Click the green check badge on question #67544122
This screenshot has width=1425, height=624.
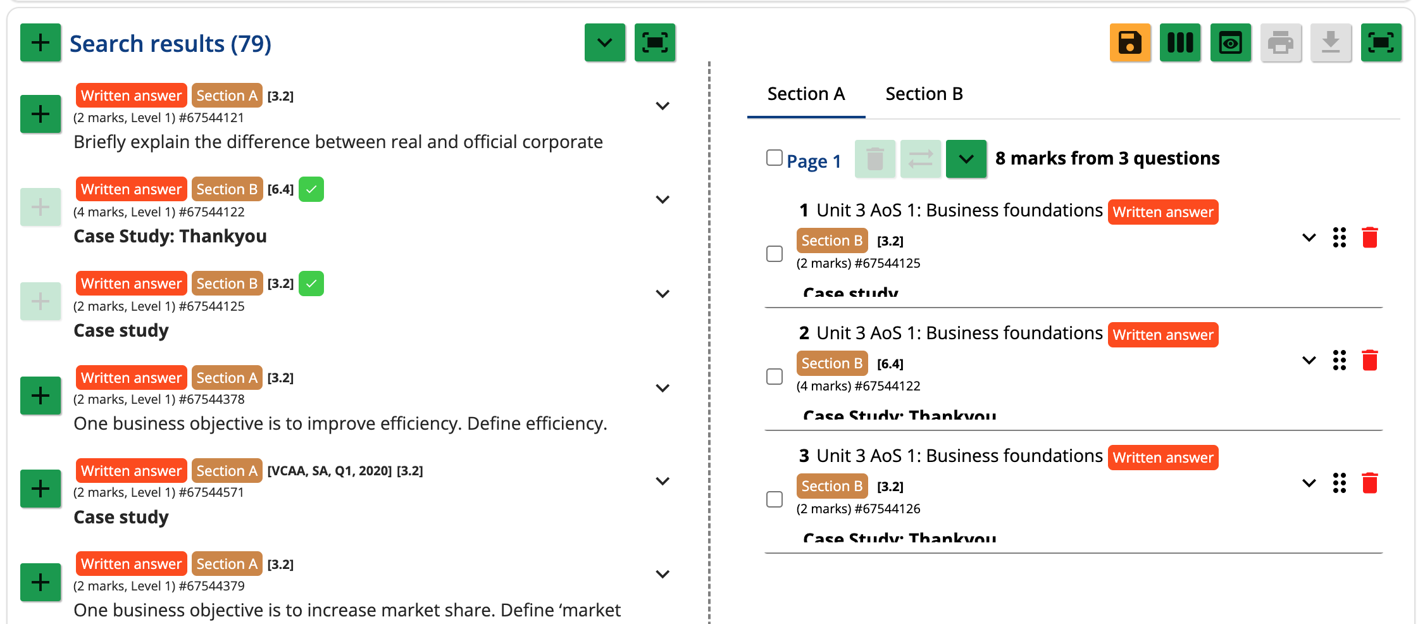[311, 189]
